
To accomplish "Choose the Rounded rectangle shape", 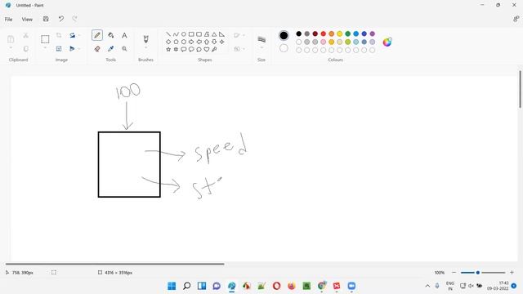I will click(x=199, y=34).
